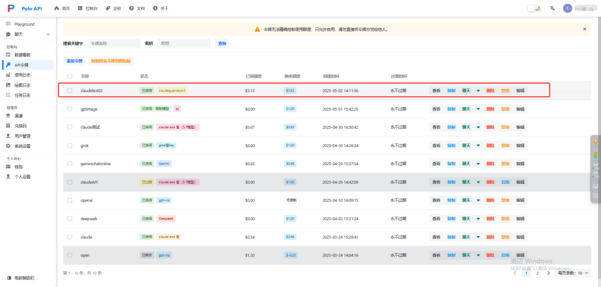Open 绘图日志 in the sidebar
This screenshot has height=287, width=601.
22,85
